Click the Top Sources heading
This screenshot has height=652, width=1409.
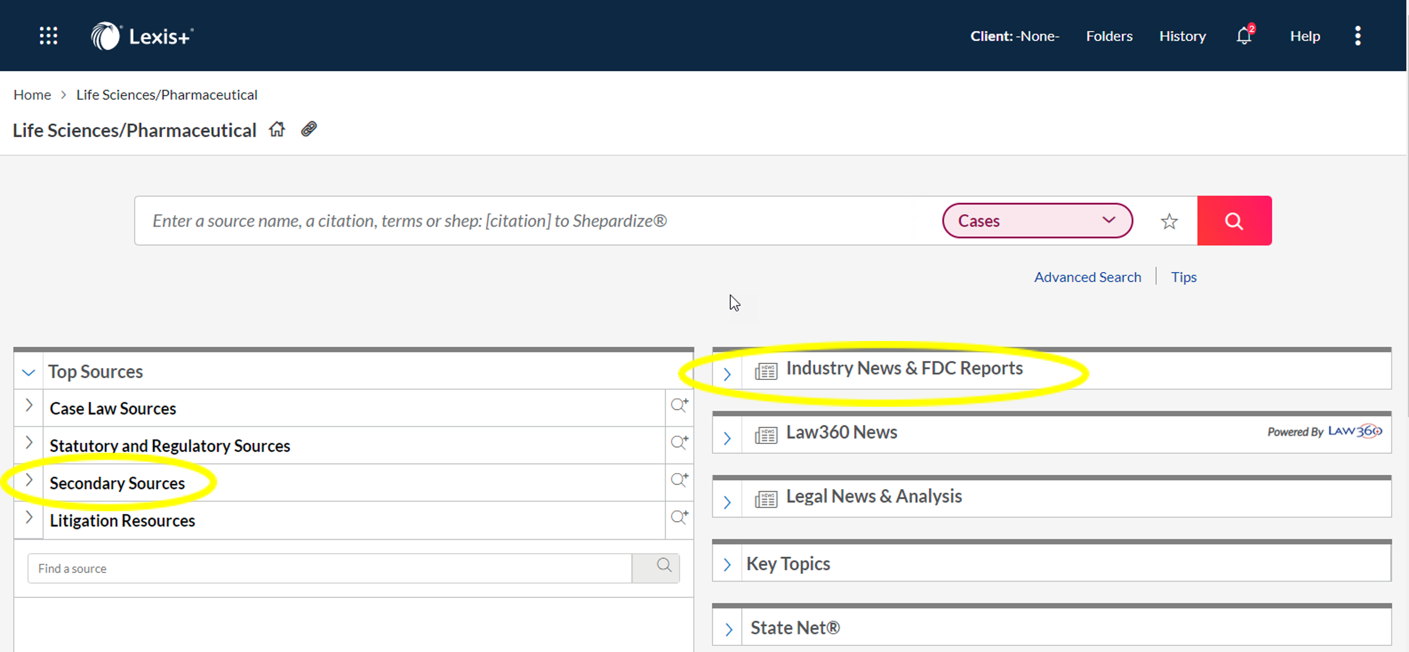click(95, 372)
